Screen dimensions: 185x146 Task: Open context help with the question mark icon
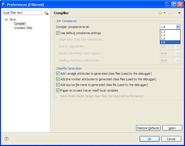(6, 139)
